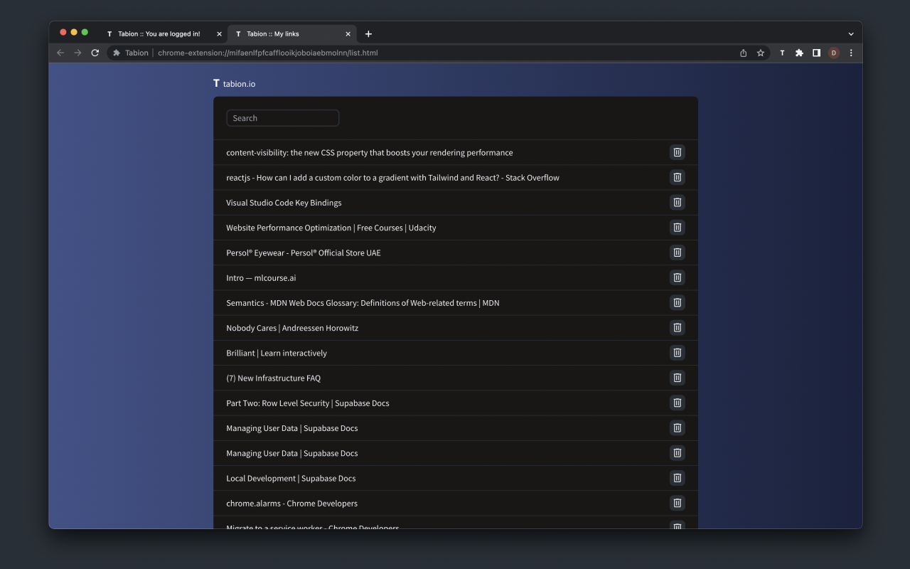Delete the "content-visibility" link using its trash icon
Screen dimensions: 910x569
coord(677,151)
